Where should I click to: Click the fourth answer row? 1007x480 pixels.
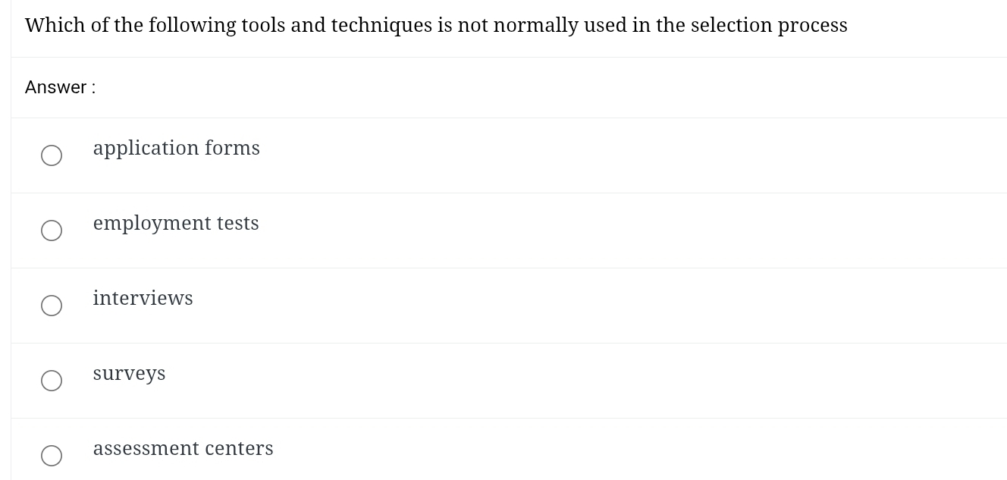pos(503,381)
